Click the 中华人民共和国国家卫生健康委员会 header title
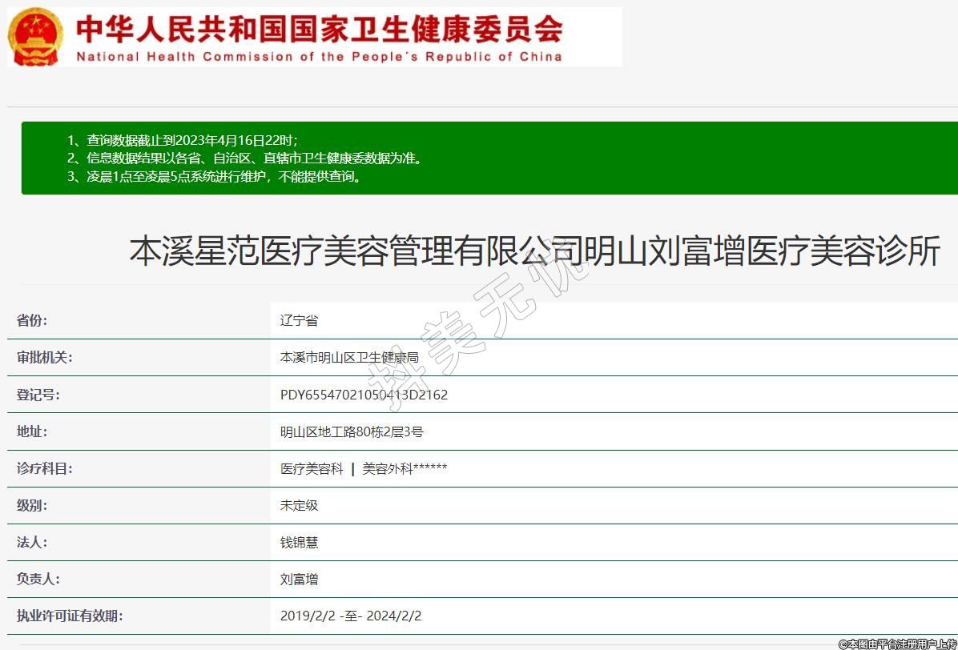The width and height of the screenshot is (958, 650). [x=319, y=29]
